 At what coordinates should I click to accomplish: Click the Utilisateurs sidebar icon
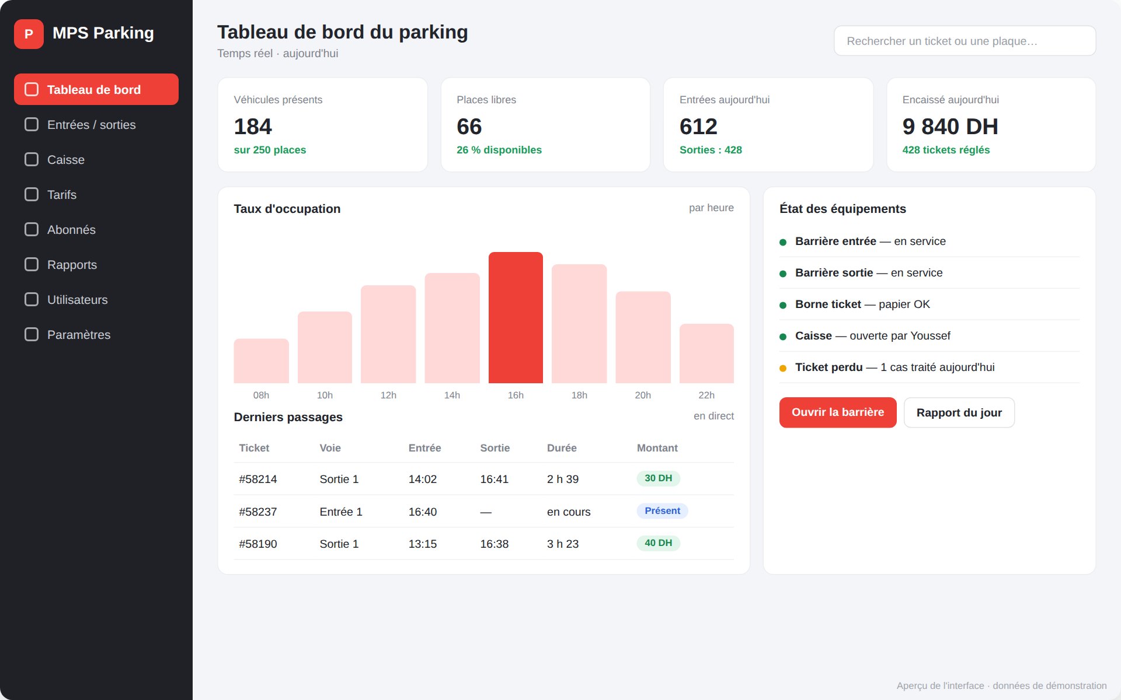click(x=32, y=299)
